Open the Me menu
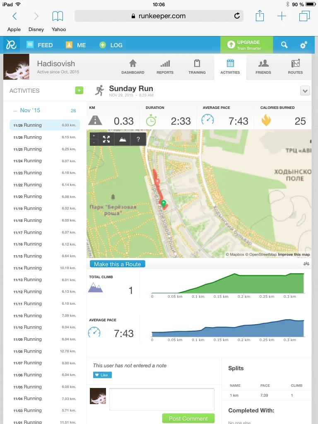The width and height of the screenshot is (318, 424). (x=76, y=45)
